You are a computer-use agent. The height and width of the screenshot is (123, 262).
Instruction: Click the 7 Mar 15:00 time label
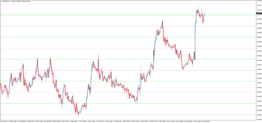pyautogui.click(x=118, y=121)
